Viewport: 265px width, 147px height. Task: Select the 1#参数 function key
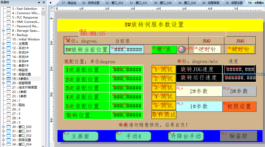[199, 106]
